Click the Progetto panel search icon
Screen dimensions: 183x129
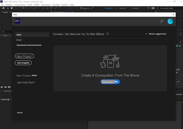click(x=3, y=31)
